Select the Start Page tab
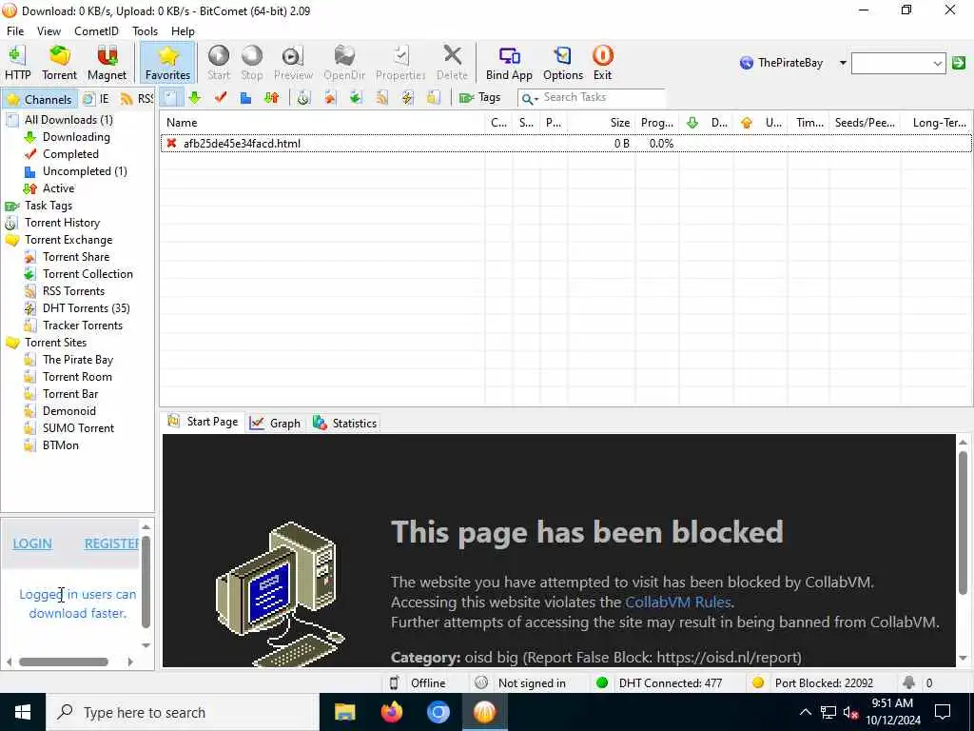This screenshot has width=974, height=731. (x=204, y=422)
